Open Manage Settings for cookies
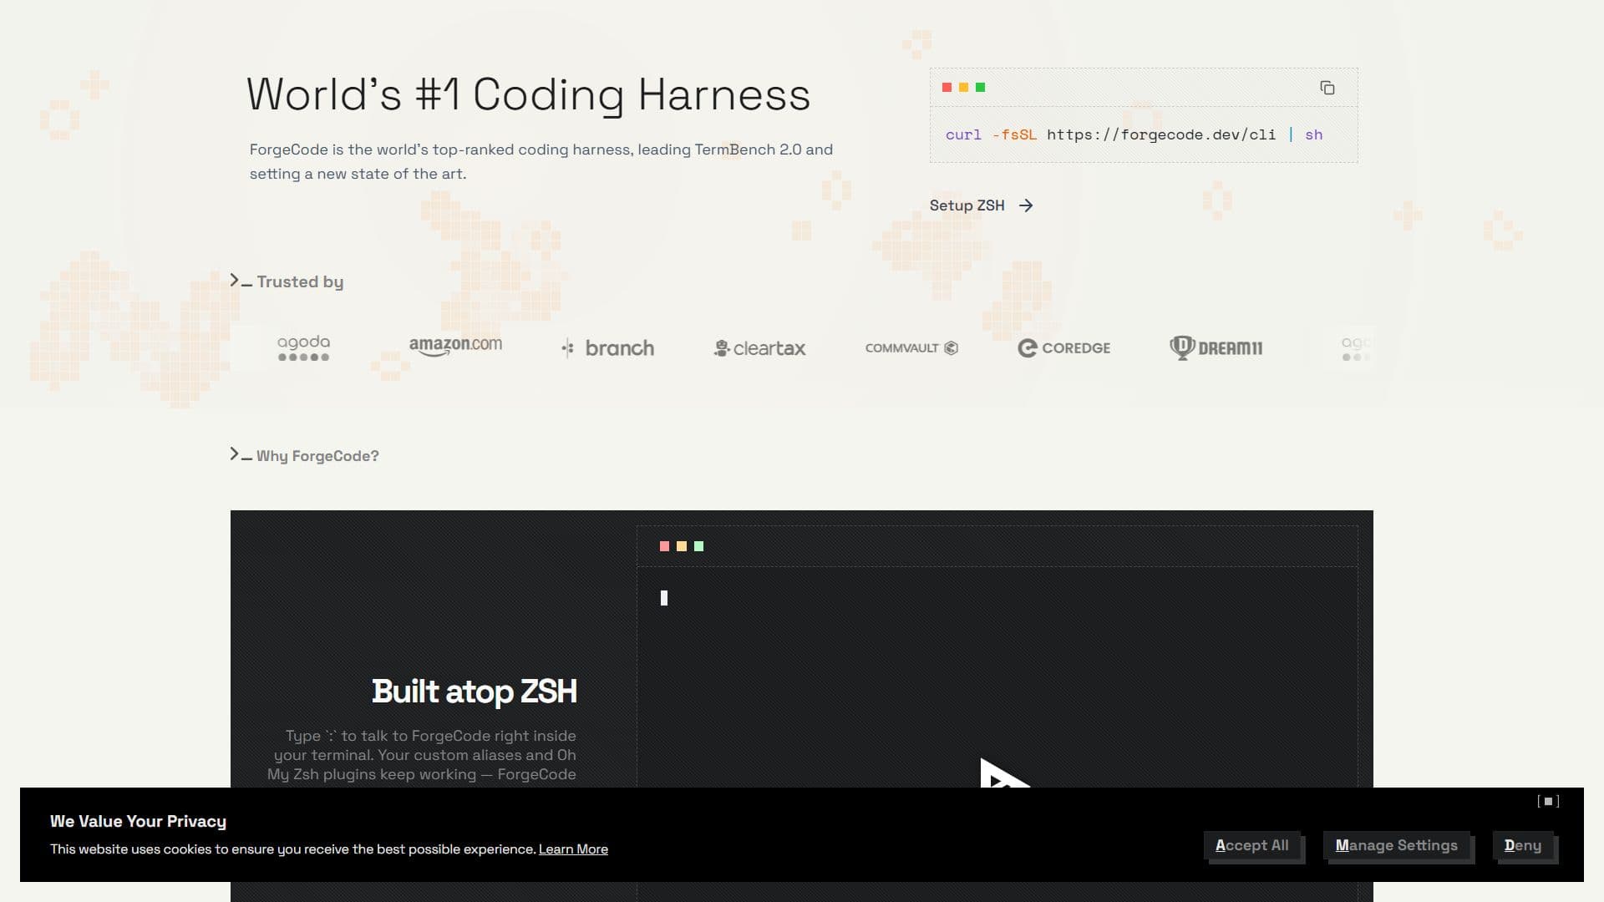 (1396, 845)
